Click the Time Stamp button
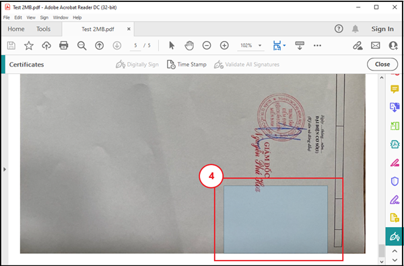Viewport: 404px width, 266px height. tap(187, 64)
